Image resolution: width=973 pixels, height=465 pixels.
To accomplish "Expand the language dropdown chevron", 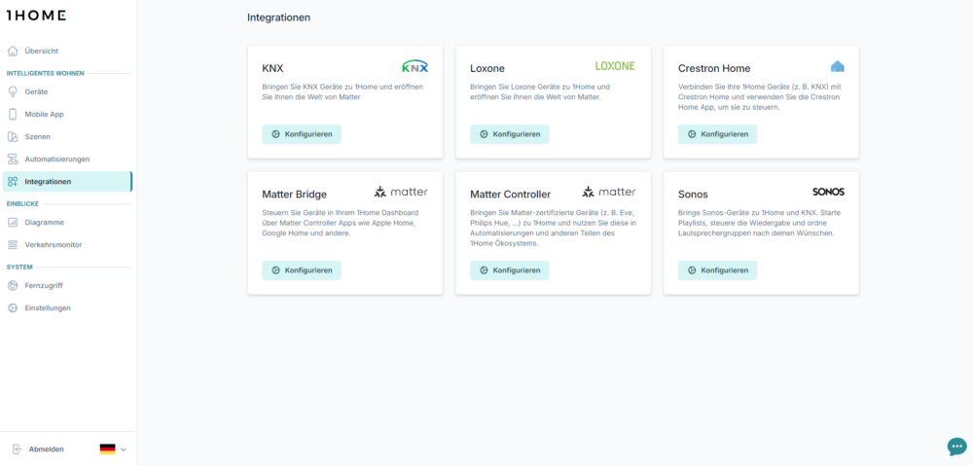I will tap(124, 449).
